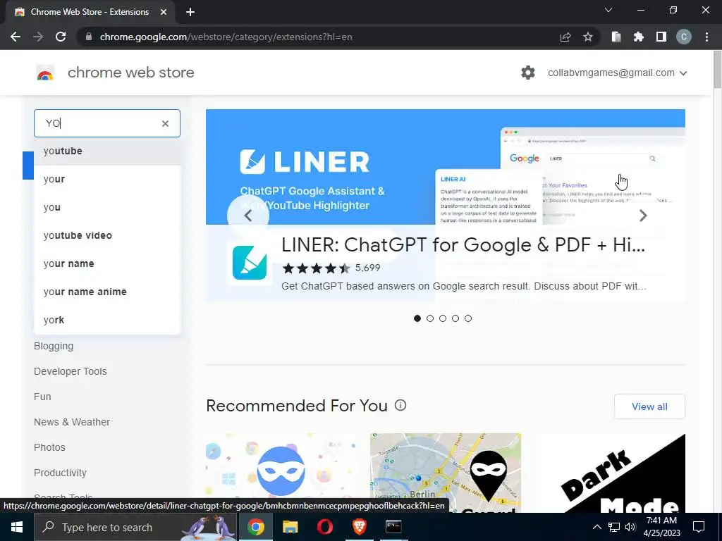Open the Fun category
722x541 pixels.
pos(42,397)
